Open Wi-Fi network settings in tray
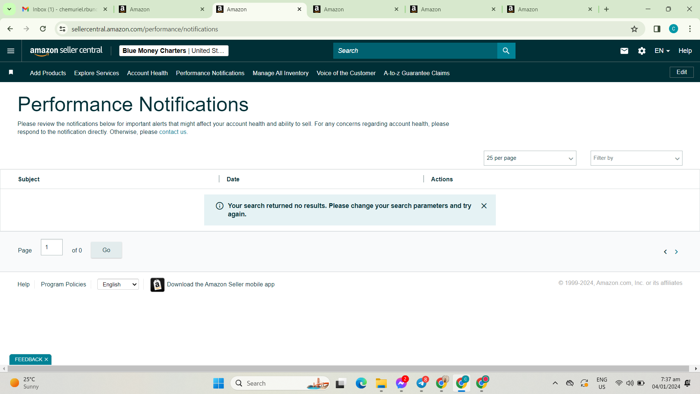The width and height of the screenshot is (700, 394). (619, 383)
